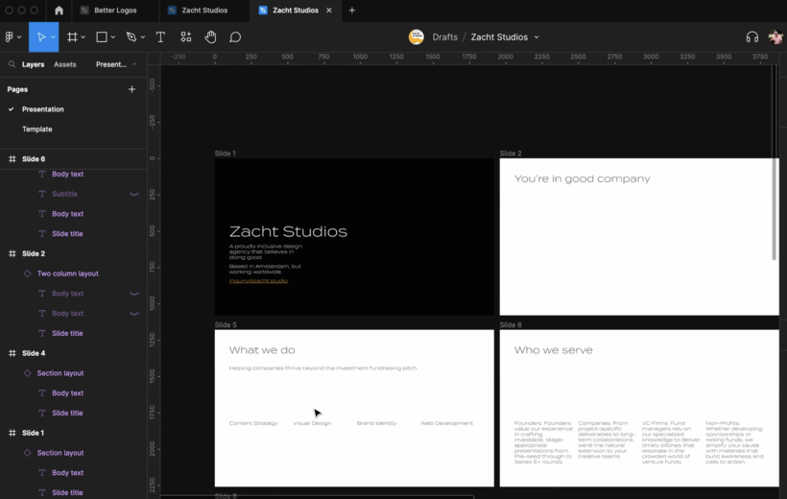Show the first hidden Body text in Slide 2

tap(134, 294)
